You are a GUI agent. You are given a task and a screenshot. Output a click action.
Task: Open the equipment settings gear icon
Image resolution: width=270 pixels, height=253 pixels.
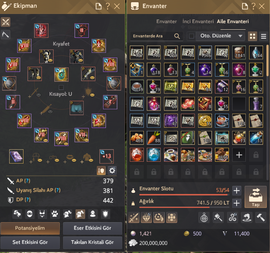point(112,170)
